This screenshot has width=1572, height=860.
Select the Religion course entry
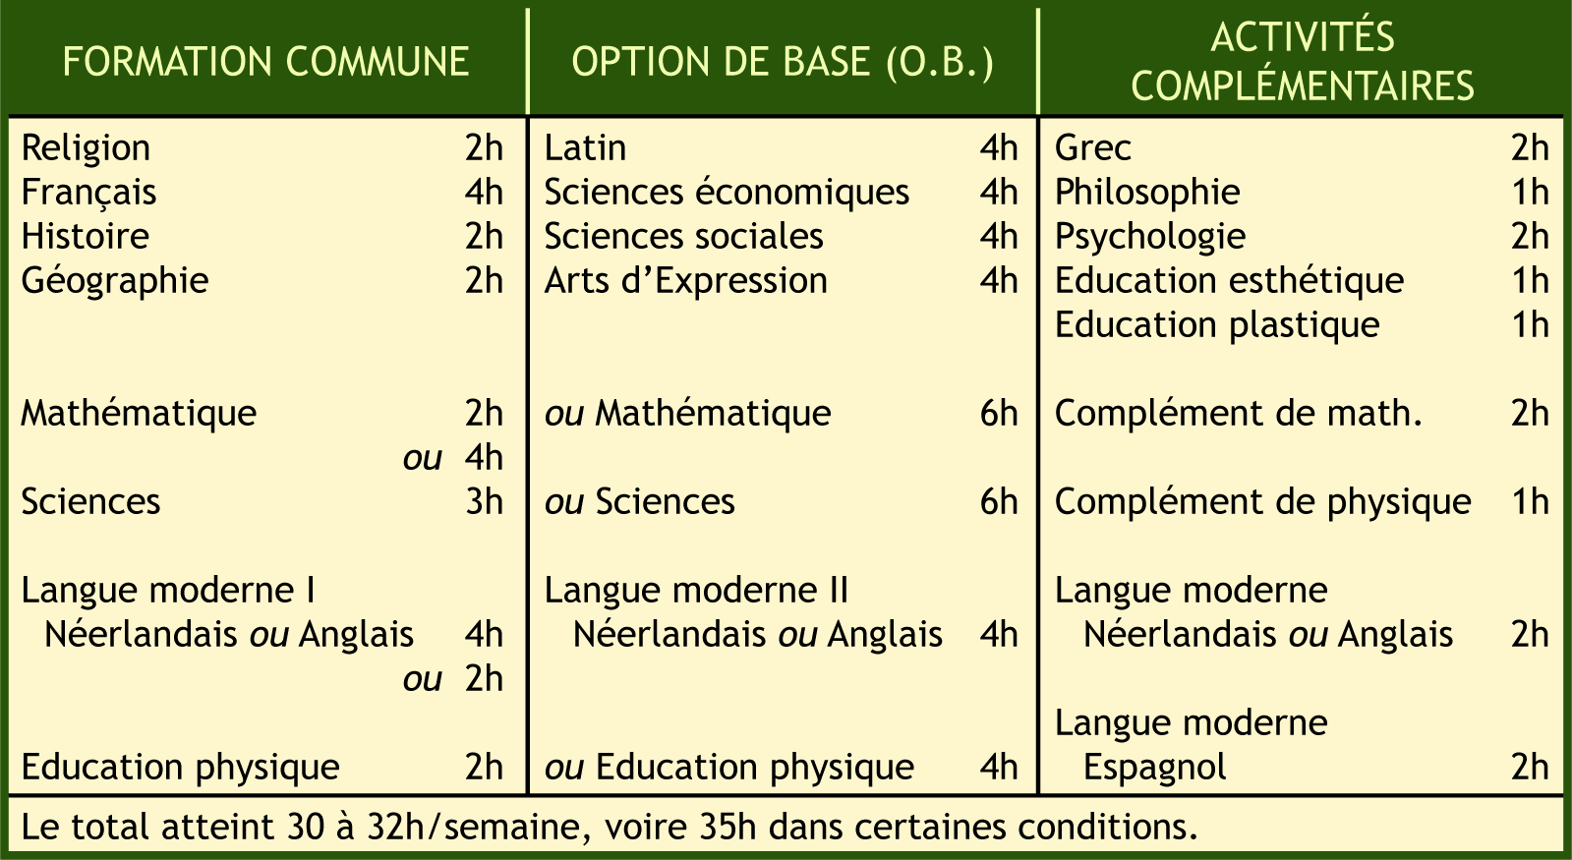point(87,148)
